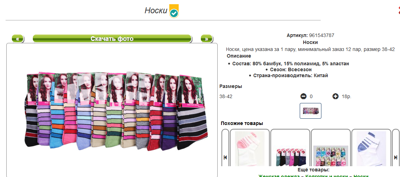Image resolution: width=400 pixels, height=177 pixels.
Task: Open the dark packaged socks similar product
Action: (x=290, y=148)
